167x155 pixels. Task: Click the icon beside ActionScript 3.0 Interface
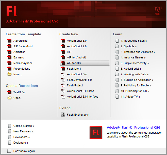[63, 97]
